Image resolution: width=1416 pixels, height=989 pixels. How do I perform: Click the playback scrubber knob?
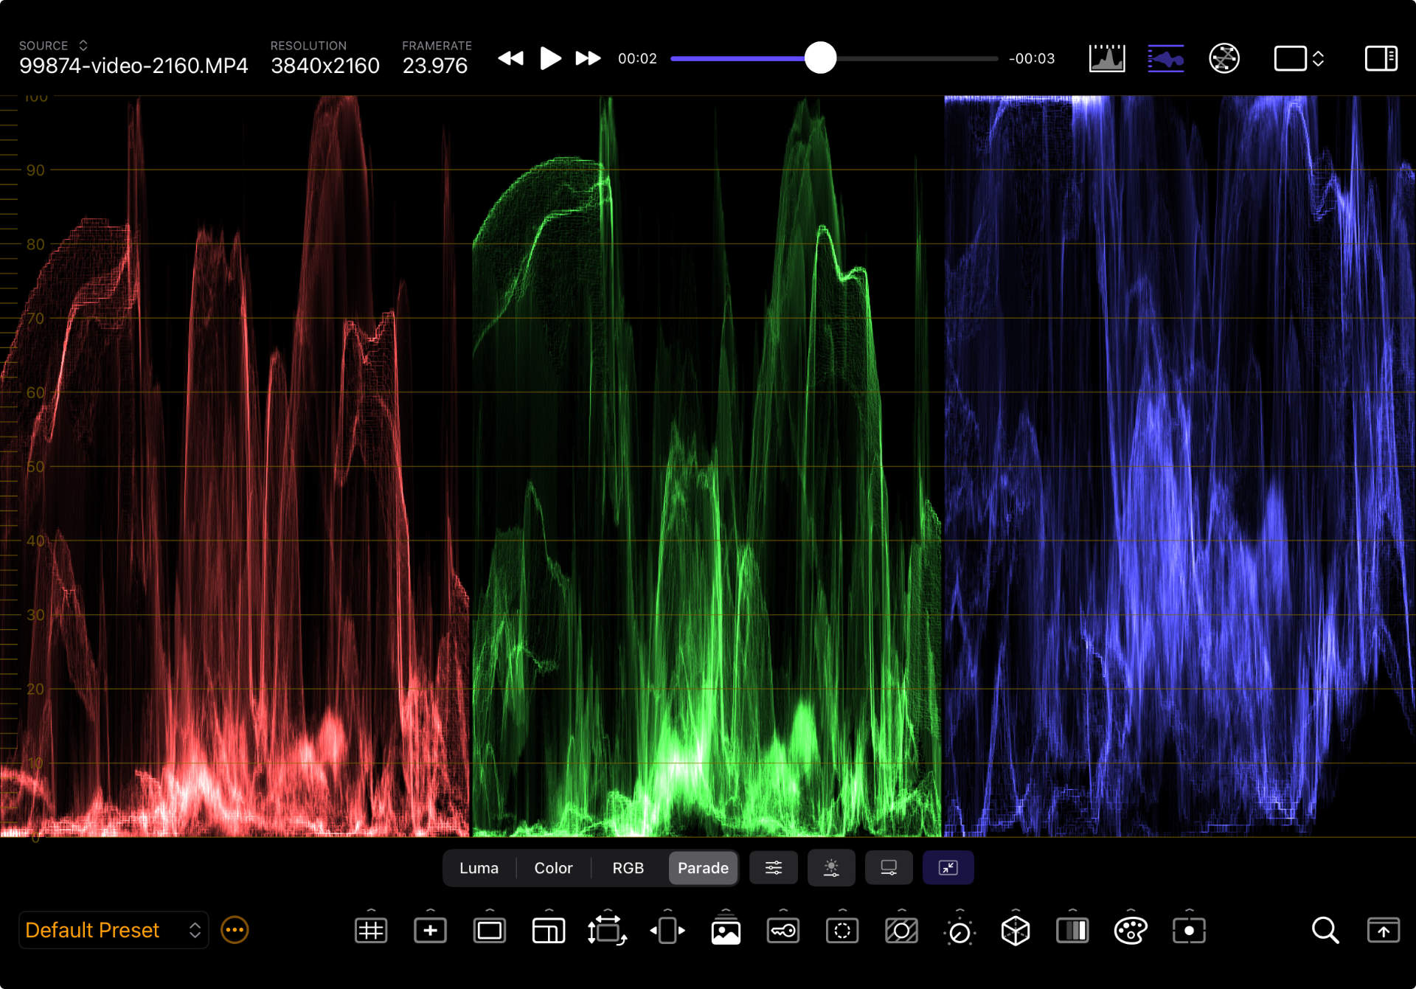pos(820,58)
